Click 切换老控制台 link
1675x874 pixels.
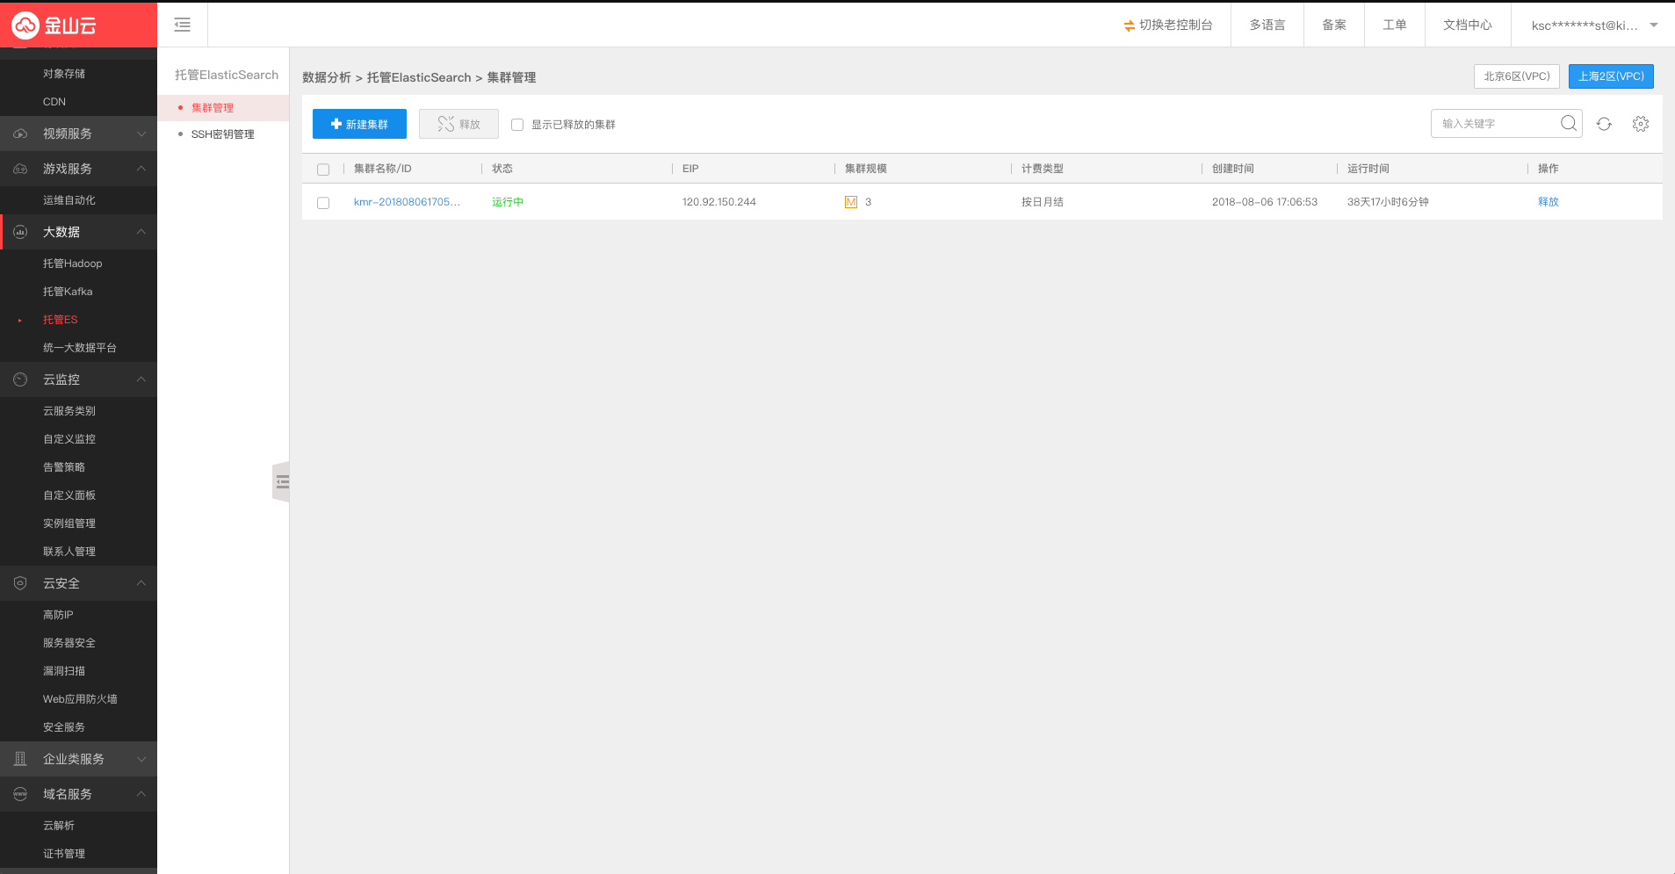coord(1176,25)
